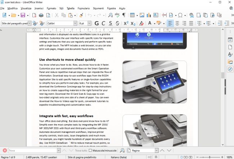Open Paste options dropdown arrow
Viewport: 234px width, 159px height.
75,15
